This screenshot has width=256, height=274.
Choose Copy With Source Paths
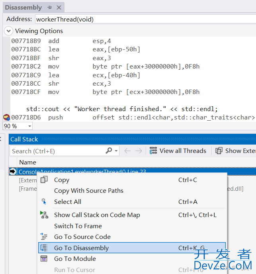coord(132,191)
